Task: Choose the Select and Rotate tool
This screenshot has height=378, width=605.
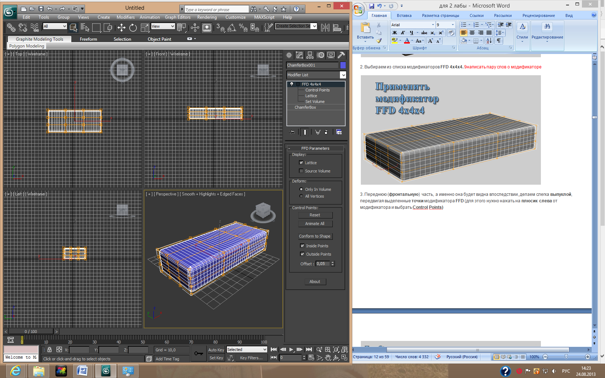Action: coord(133,27)
